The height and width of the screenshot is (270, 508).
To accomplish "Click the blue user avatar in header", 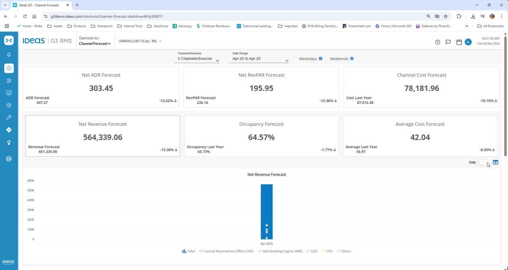I will pyautogui.click(x=468, y=42).
